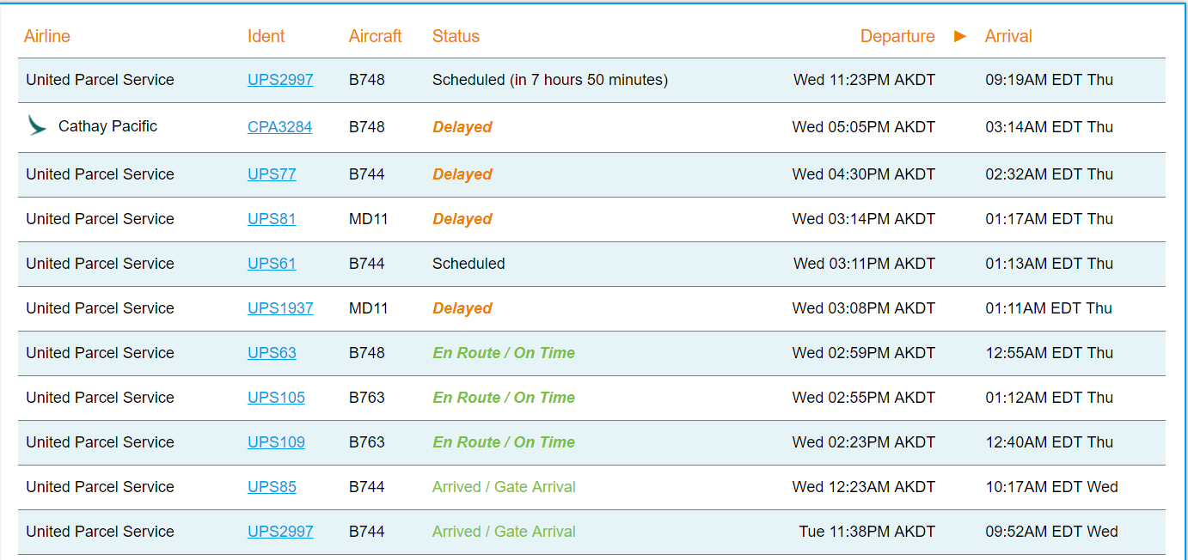Open the CPA3284 flight link

[279, 127]
